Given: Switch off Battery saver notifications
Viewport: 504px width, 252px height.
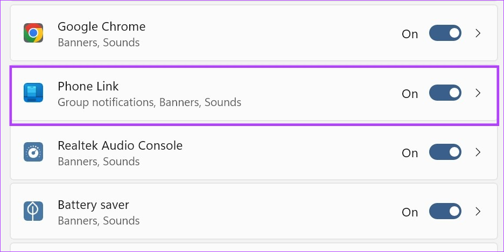Looking at the screenshot, I should click(x=445, y=211).
